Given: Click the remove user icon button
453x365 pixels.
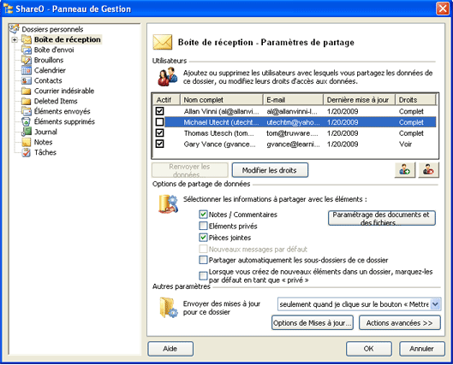Looking at the screenshot, I should (x=428, y=170).
